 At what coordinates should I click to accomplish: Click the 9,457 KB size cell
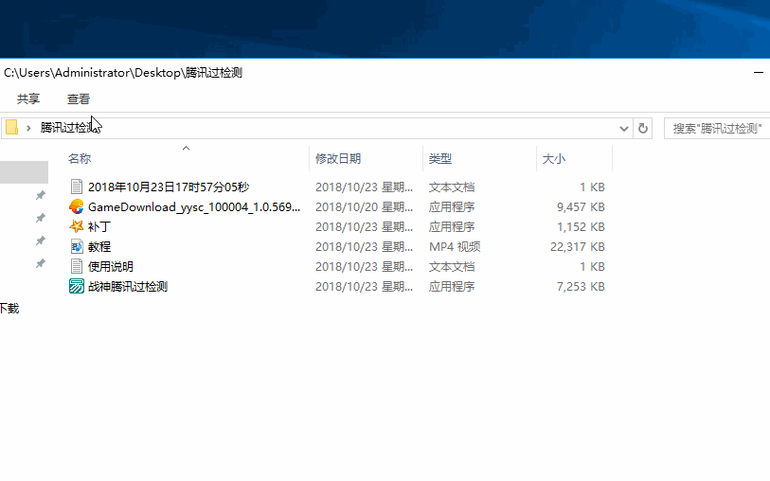pyautogui.click(x=581, y=207)
